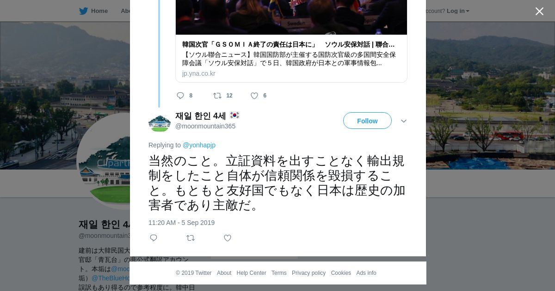Image resolution: width=555 pixels, height=291 pixels.
Task: Retweet the main tweet by moonmountain365
Action: point(191,238)
